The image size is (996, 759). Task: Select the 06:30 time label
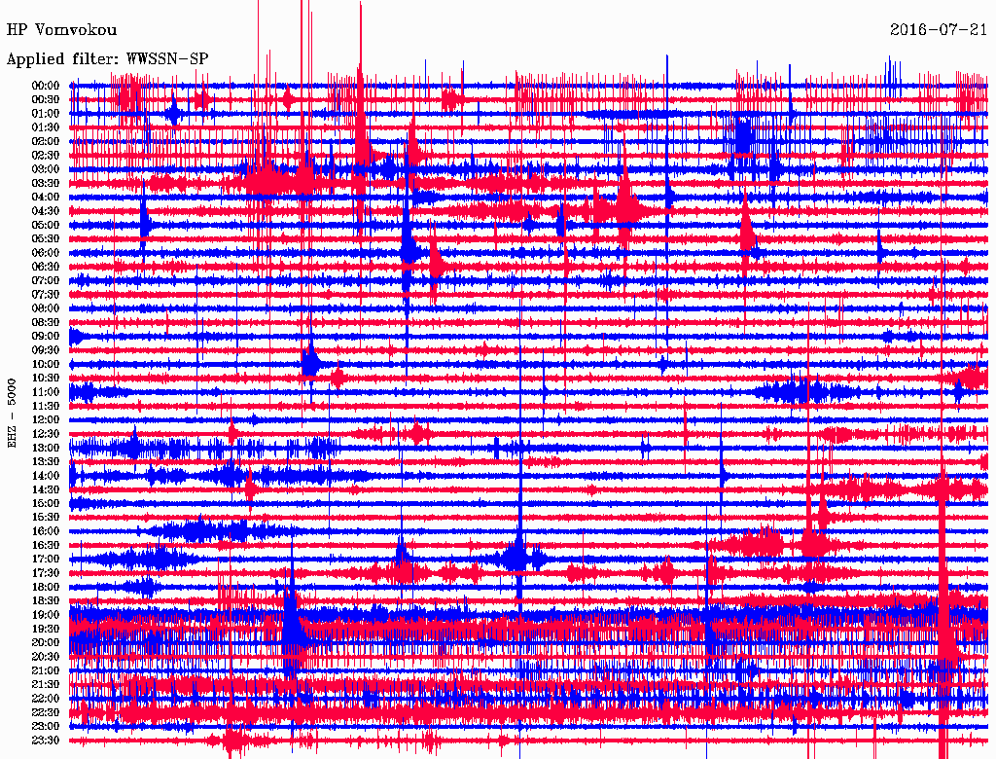pyautogui.click(x=46, y=267)
